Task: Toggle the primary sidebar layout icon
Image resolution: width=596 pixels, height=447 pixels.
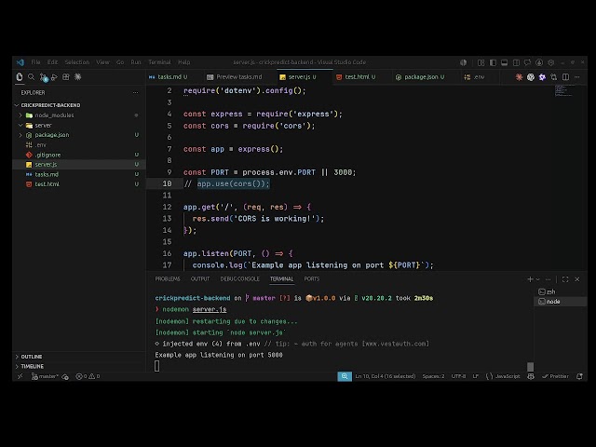Action: (493, 62)
